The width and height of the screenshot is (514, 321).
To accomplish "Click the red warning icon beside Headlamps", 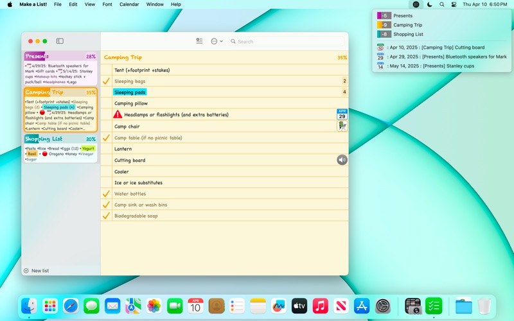I will click(x=118, y=114).
